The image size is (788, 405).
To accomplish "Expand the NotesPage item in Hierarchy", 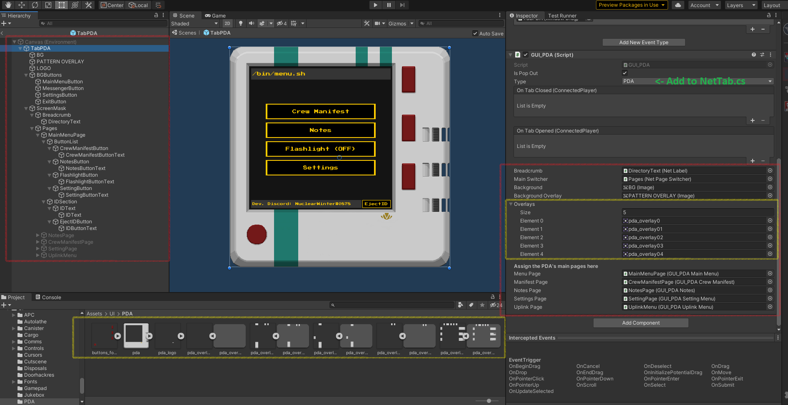I will coord(38,235).
